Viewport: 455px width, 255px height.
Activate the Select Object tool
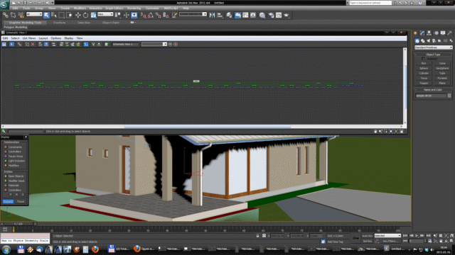coord(46,15)
